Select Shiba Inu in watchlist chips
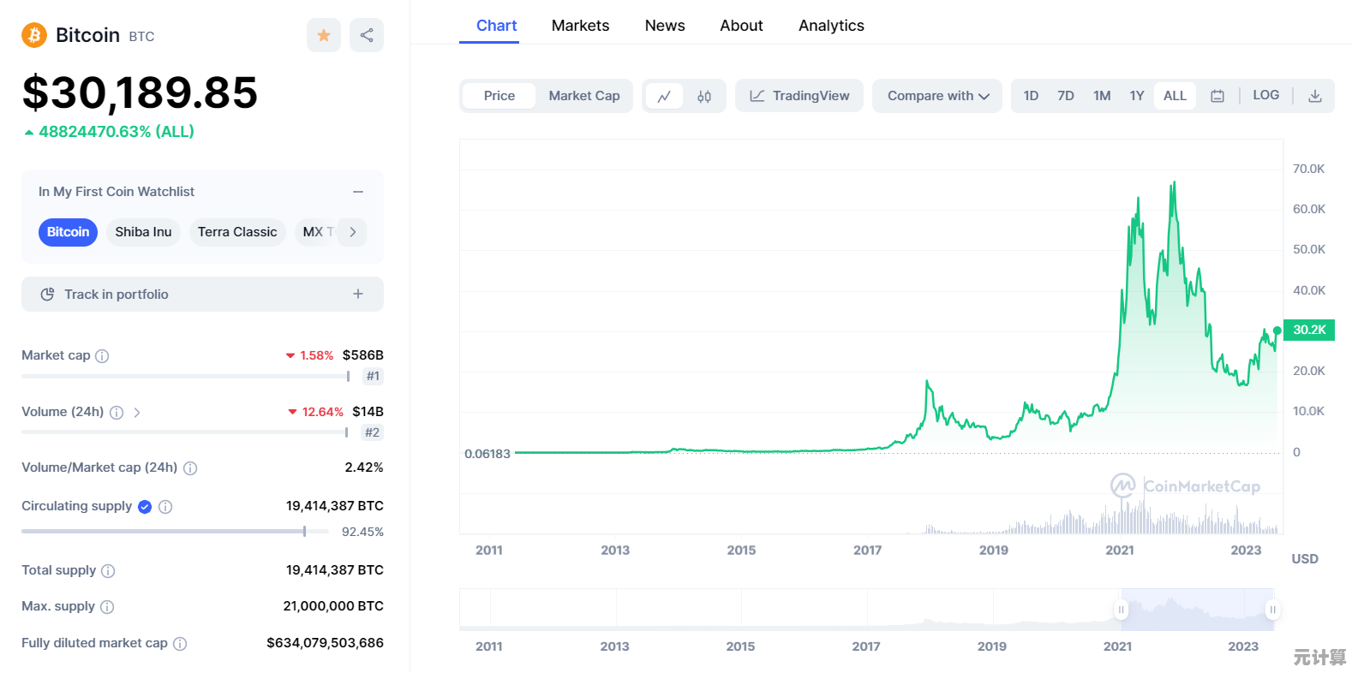The image size is (1352, 673). (x=143, y=232)
